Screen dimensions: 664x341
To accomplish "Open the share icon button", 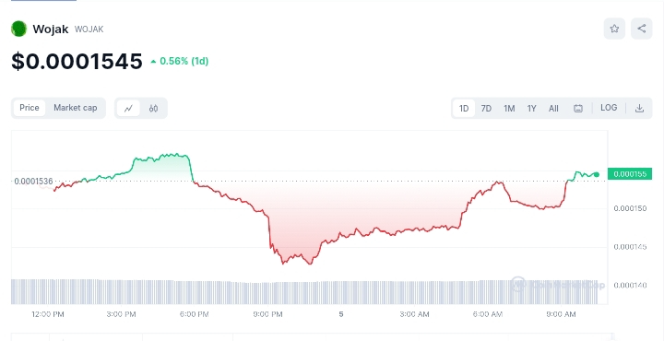I will point(642,29).
